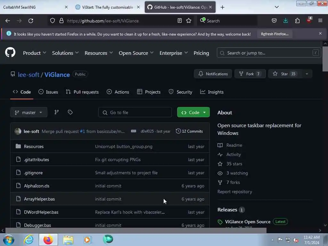This screenshot has height=246, width=328.
Task: Open the shield tracking protection icon
Action: click(x=53, y=21)
